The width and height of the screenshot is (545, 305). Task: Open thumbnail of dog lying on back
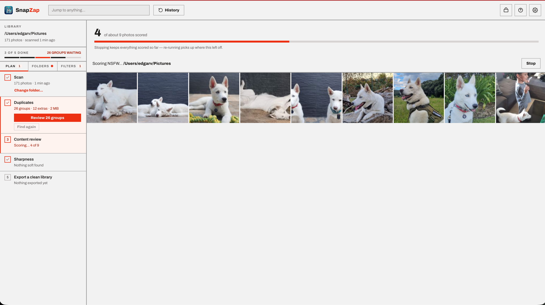pyautogui.click(x=265, y=98)
